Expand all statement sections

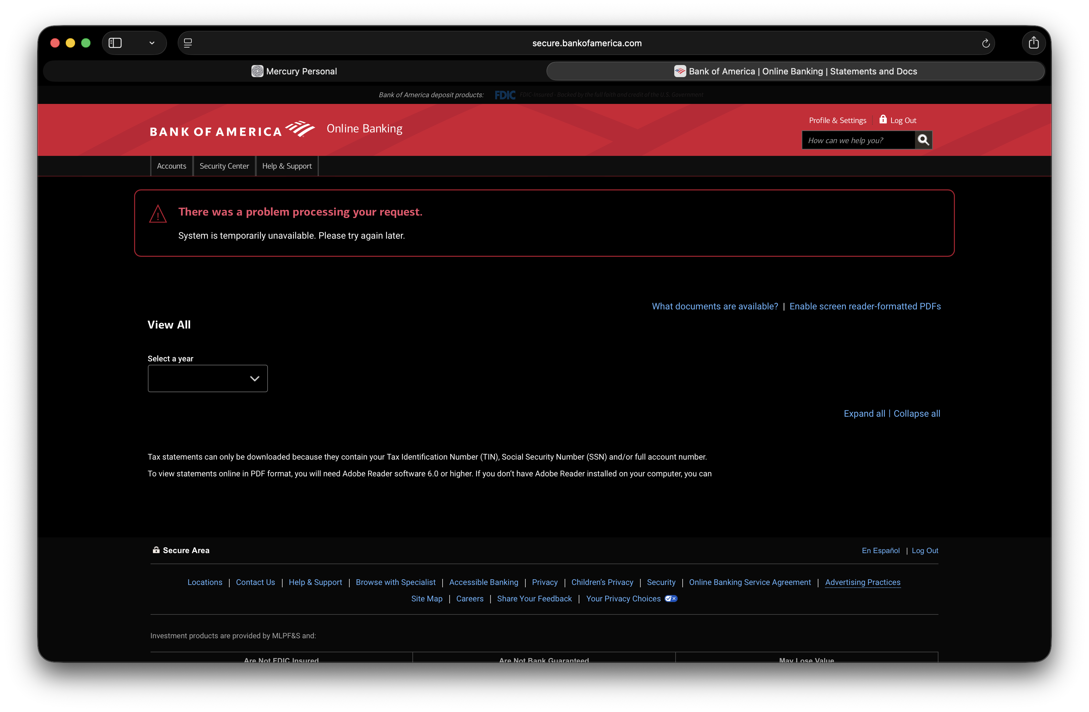point(864,413)
